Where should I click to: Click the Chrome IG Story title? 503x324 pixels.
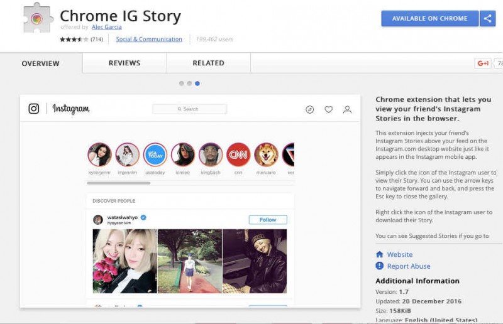click(x=120, y=16)
